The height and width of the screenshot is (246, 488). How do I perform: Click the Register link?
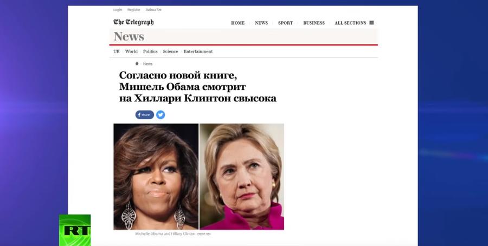[134, 10]
